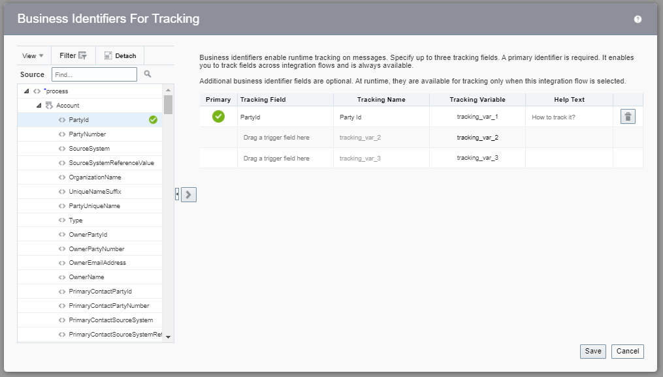
Task: Click the green check beside PartyId in tree
Action: coord(153,120)
